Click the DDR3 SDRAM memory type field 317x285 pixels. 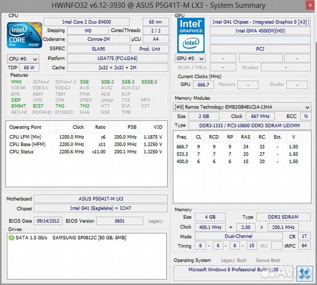283,217
